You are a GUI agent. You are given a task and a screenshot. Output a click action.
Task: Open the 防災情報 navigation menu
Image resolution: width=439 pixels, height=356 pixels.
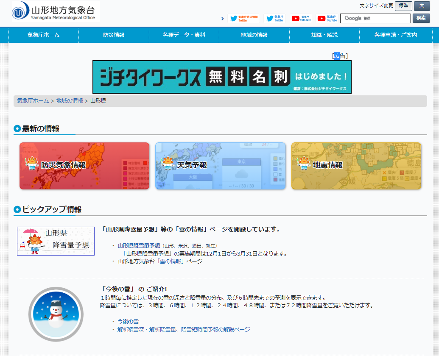[113, 36]
